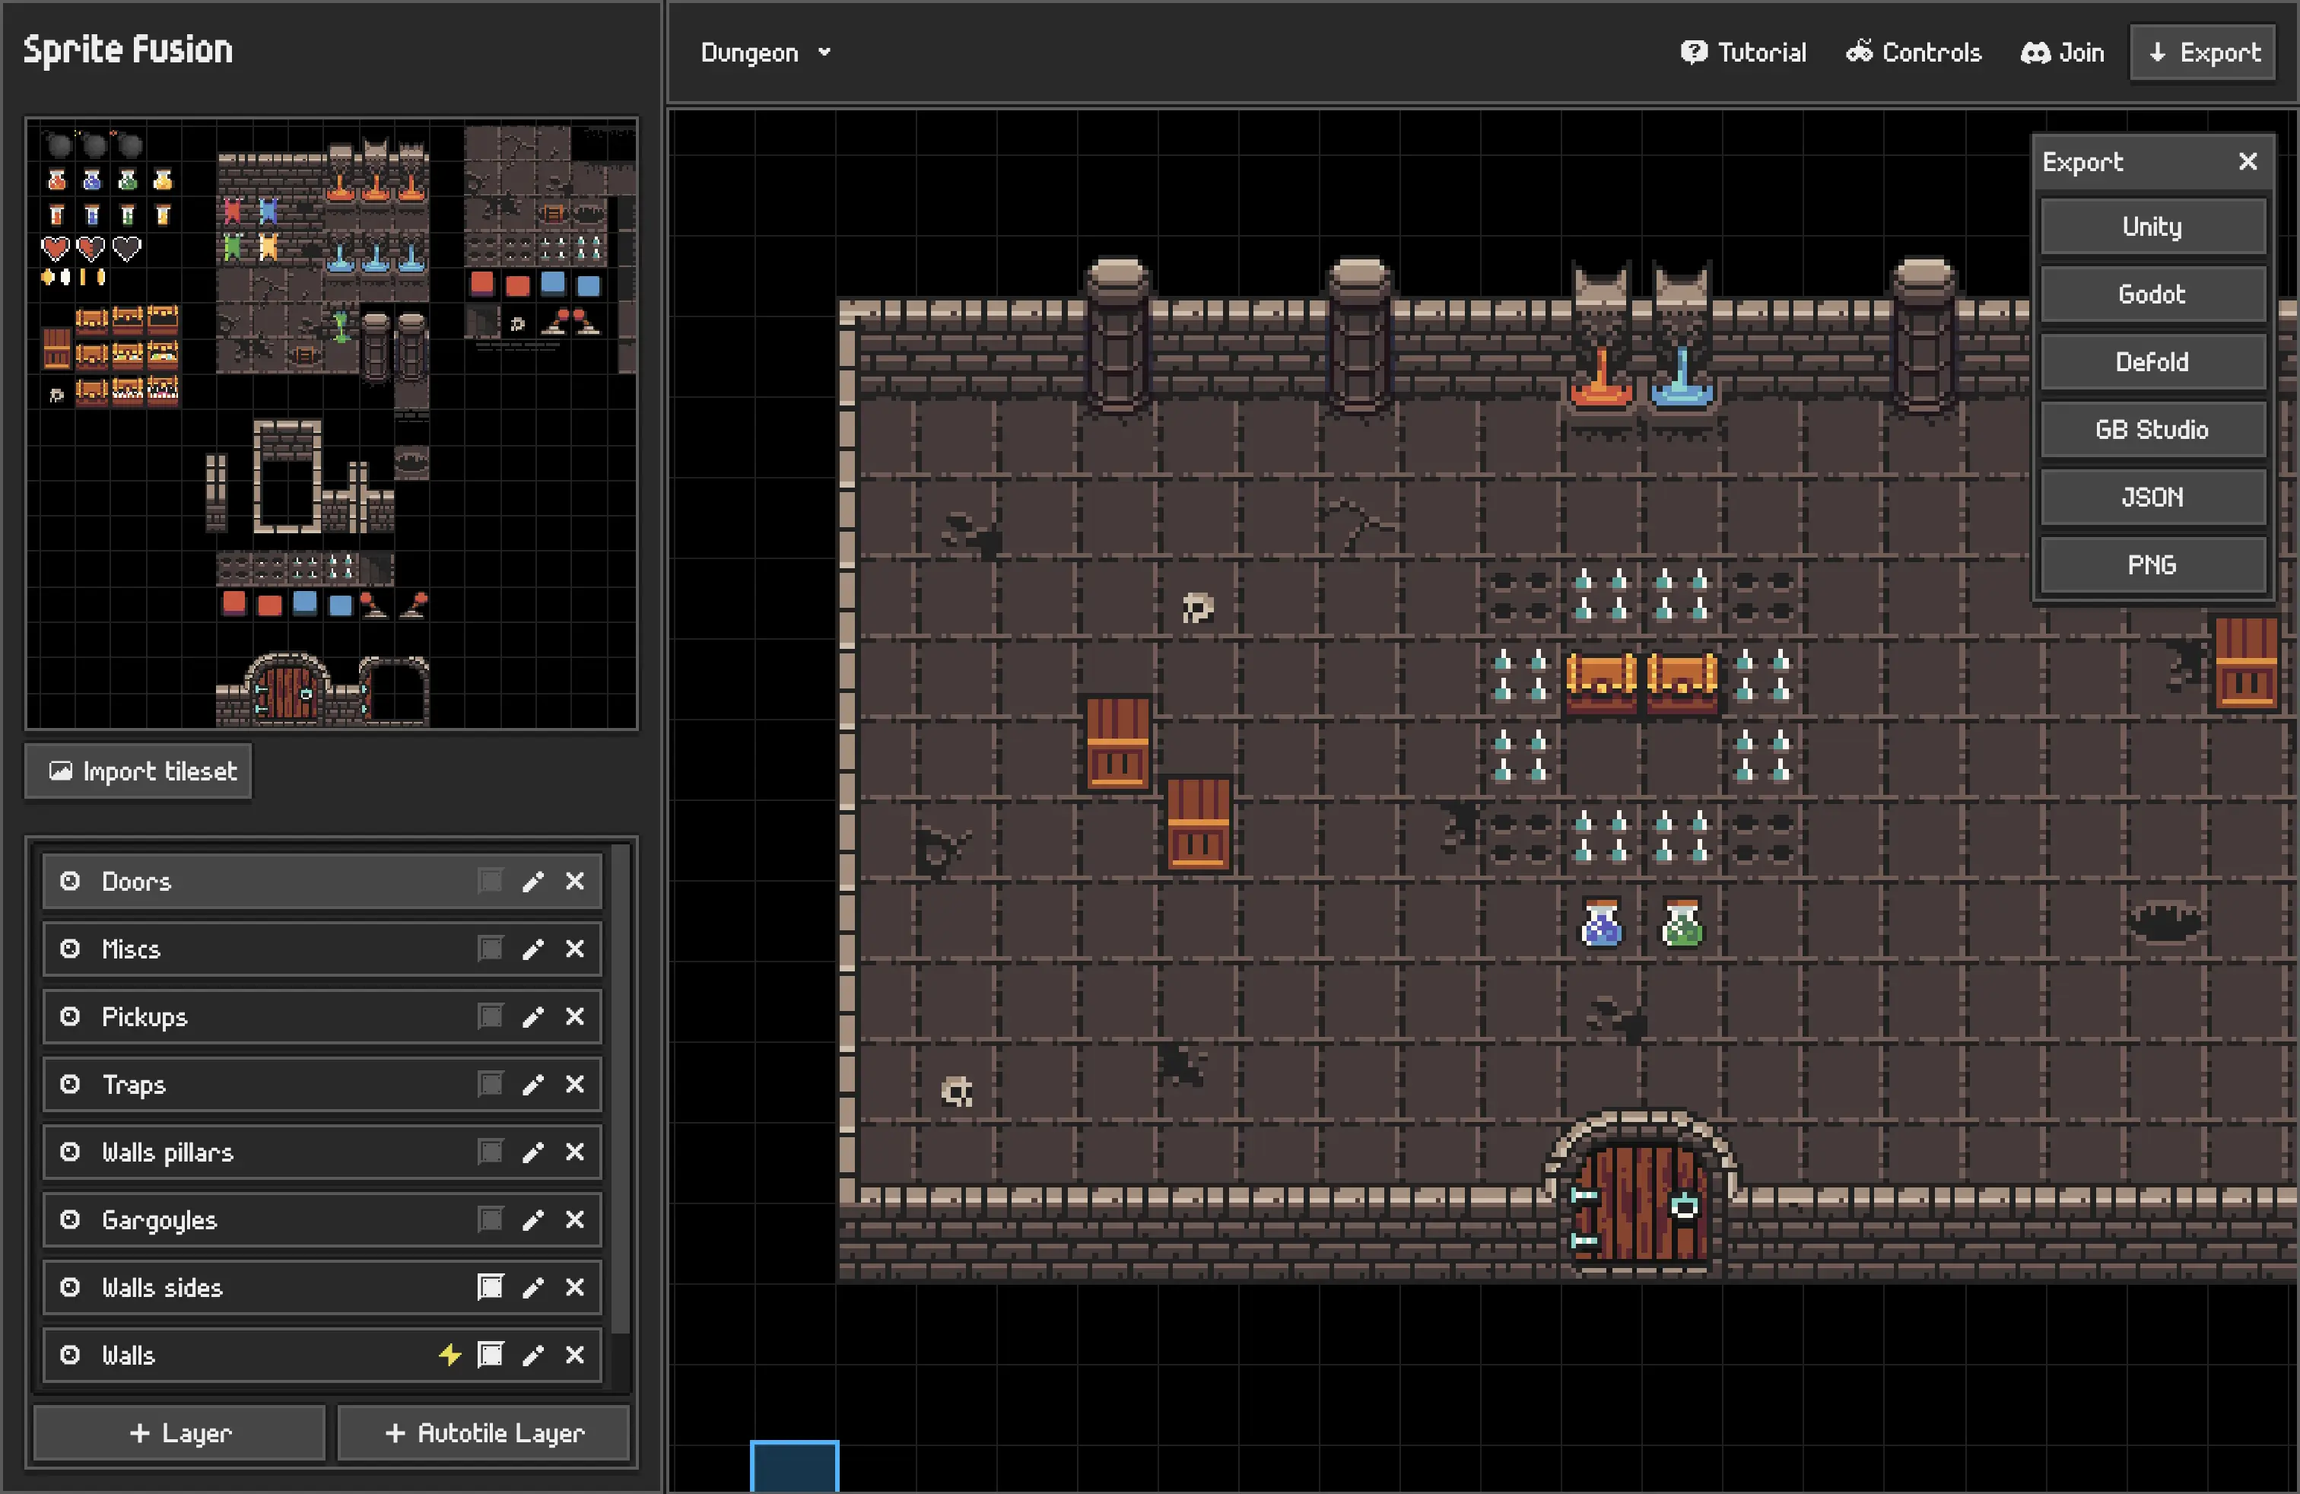Image resolution: width=2300 pixels, height=1494 pixels.
Task: Export the map as JSON
Action: (2152, 497)
